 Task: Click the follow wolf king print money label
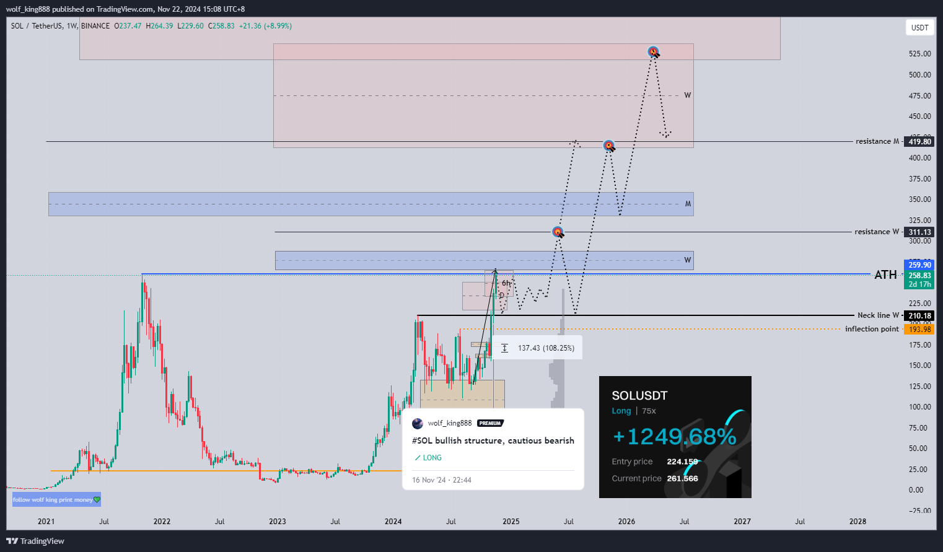coord(56,499)
